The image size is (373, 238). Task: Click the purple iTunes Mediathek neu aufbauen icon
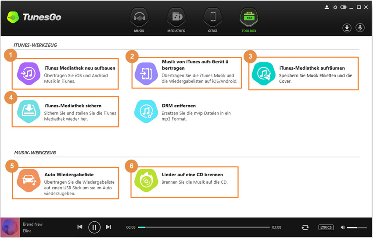tap(29, 74)
